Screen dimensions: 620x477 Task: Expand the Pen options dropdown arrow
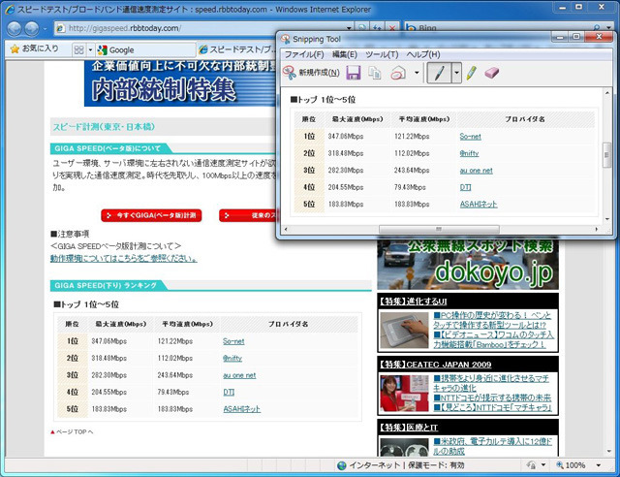(456, 74)
